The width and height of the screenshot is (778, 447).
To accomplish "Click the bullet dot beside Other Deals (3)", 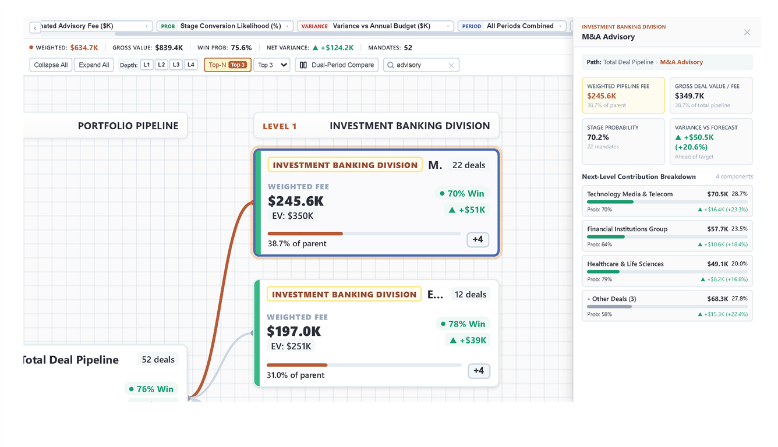I will [589, 299].
